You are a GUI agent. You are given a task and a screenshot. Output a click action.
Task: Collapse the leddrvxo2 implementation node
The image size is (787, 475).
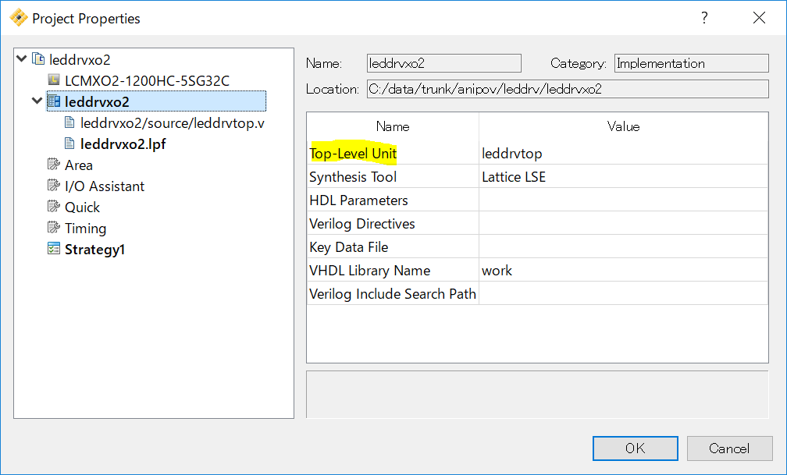37,101
